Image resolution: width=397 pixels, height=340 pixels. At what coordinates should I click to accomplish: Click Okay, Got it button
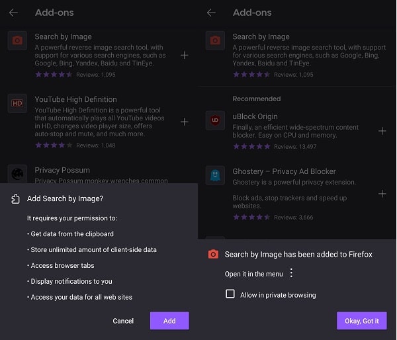[361, 321]
